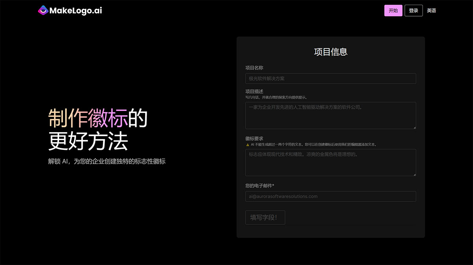
Task: Click the 登录 button
Action: (x=413, y=10)
